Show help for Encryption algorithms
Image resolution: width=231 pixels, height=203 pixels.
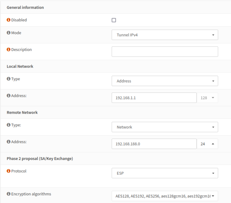pyautogui.click(x=8, y=194)
